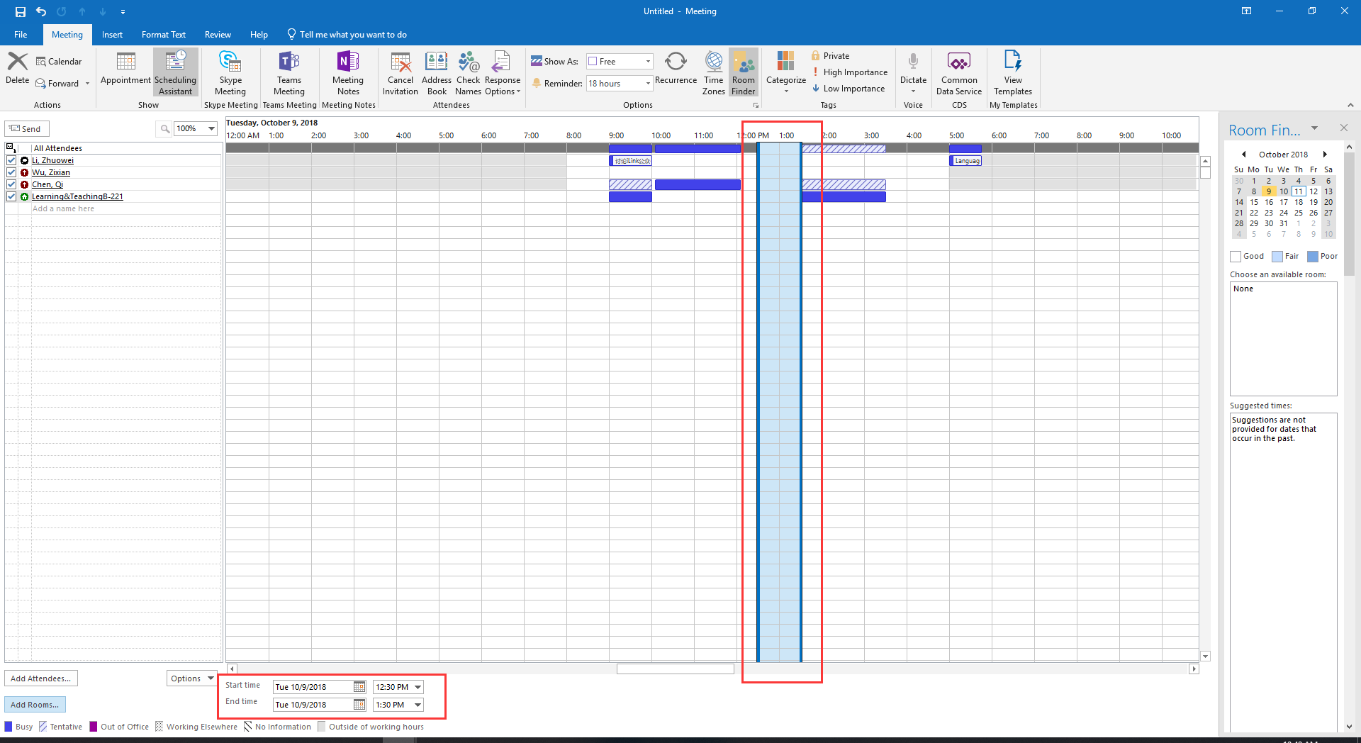This screenshot has width=1361, height=743.
Task: Open the Address Book
Action: 436,72
